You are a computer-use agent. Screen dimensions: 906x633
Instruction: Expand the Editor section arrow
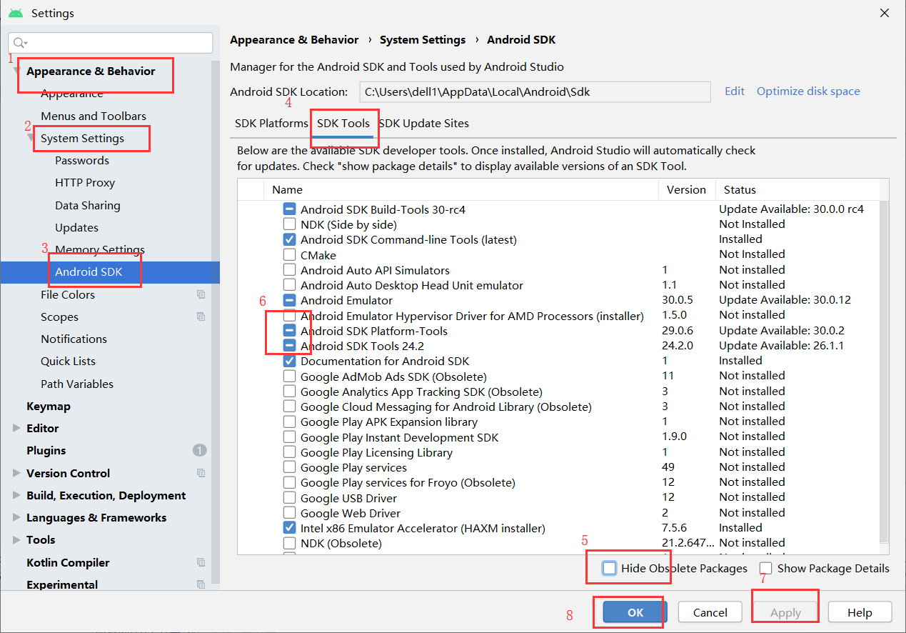(16, 428)
